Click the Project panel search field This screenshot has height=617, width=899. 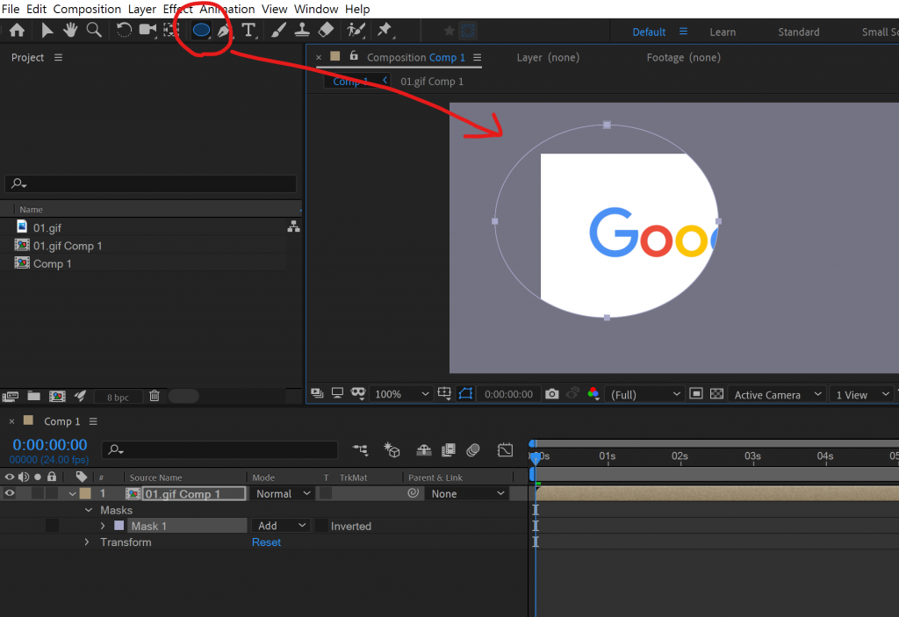point(151,183)
